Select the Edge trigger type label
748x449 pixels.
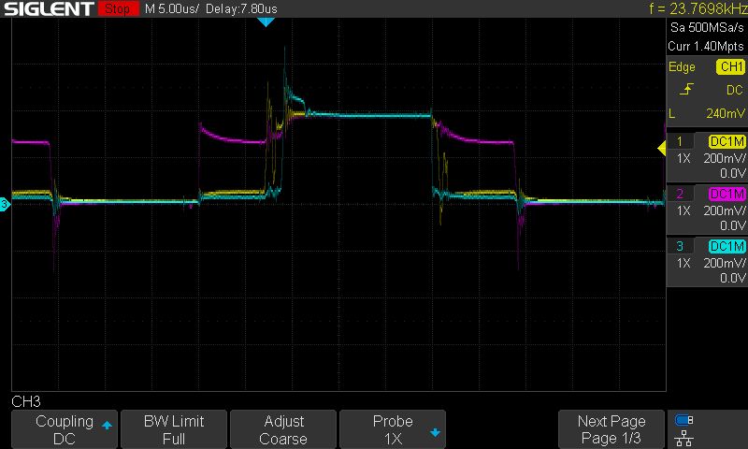pyautogui.click(x=682, y=66)
